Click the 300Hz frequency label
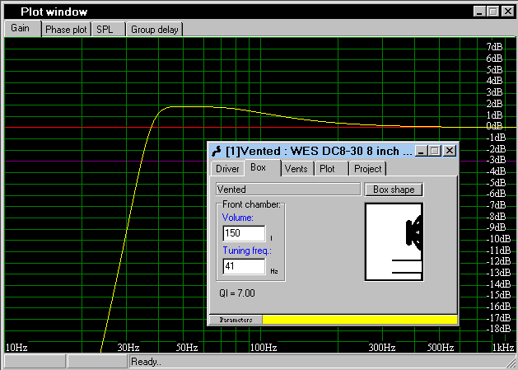The height and width of the screenshot is (370, 518). pos(382,348)
